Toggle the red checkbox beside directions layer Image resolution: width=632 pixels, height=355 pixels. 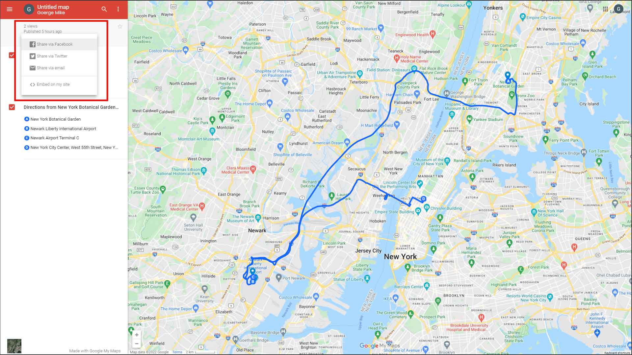12,107
